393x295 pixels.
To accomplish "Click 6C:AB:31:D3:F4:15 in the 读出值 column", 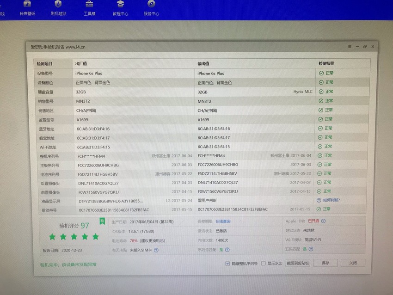I will pyautogui.click(x=214, y=147).
